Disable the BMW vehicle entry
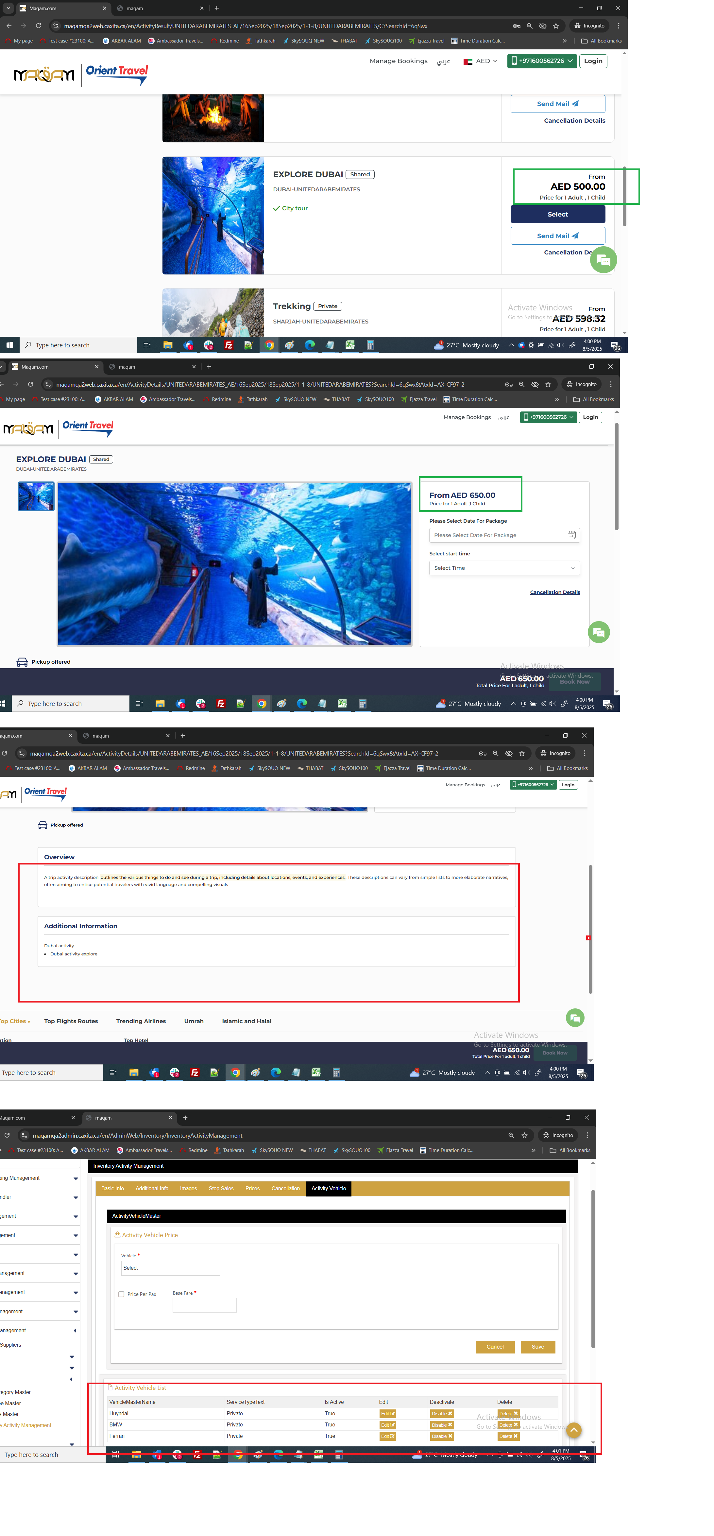The height and width of the screenshot is (1536, 714). point(442,1425)
